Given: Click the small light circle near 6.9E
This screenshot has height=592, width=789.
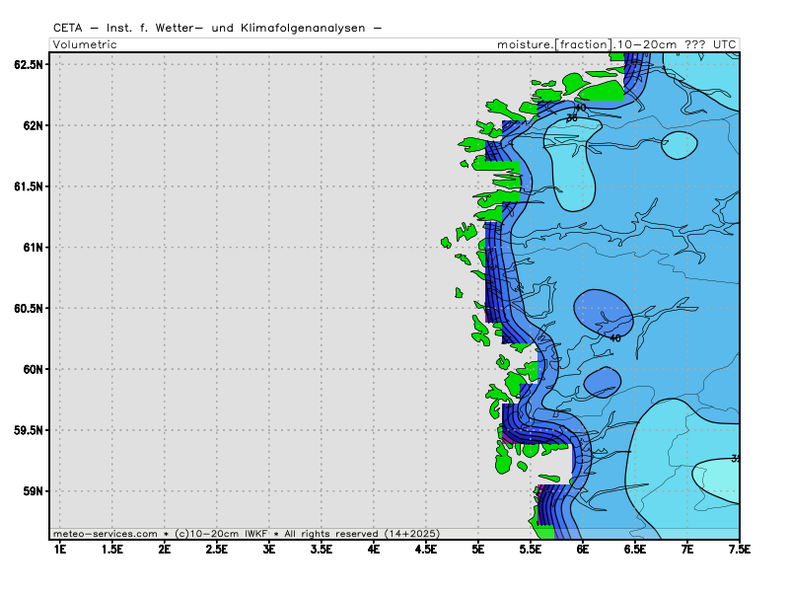Looking at the screenshot, I should point(680,146).
